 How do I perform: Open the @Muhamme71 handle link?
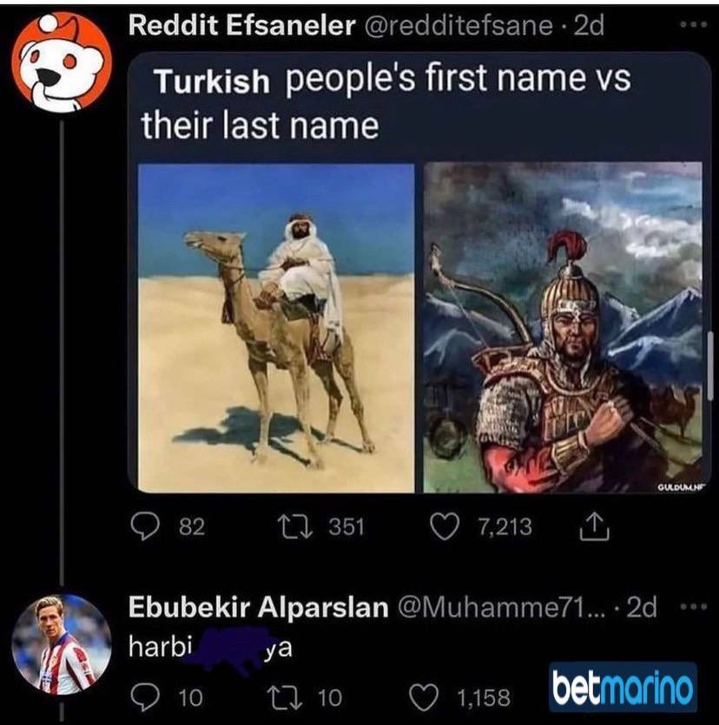click(x=501, y=608)
